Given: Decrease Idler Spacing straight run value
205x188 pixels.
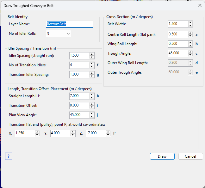Looking at the screenshot, I should tap(92, 57).
